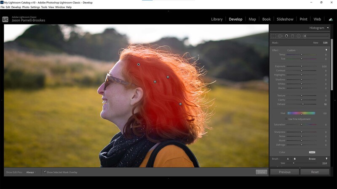The width and height of the screenshot is (337, 189).
Task: Open the Photo menu
Action: click(x=26, y=7)
